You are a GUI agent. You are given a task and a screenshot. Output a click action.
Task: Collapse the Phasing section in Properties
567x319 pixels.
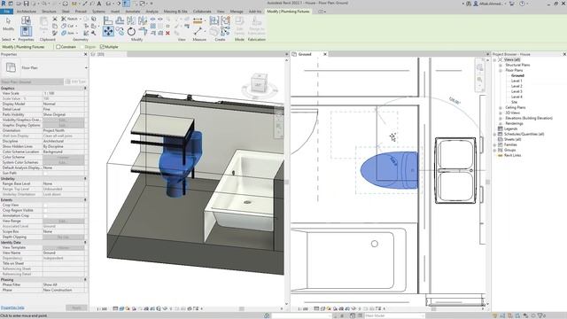[x=85, y=280]
